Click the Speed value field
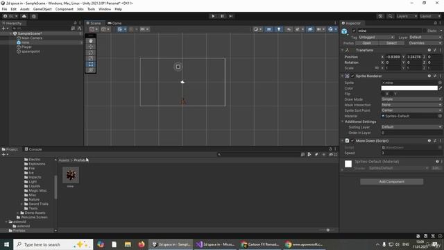The width and height of the screenshot is (444, 250). (x=411, y=153)
